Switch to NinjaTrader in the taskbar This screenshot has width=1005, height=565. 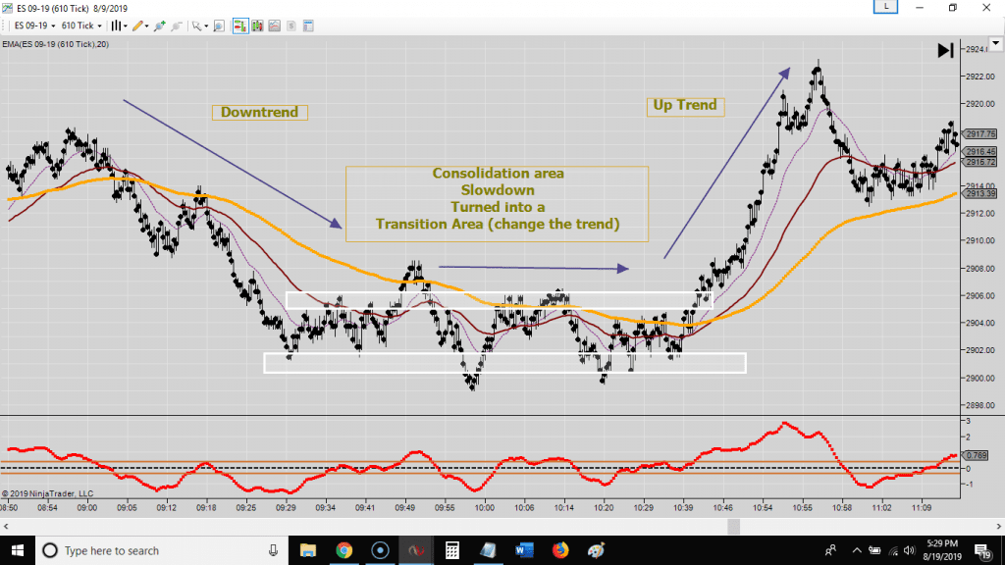click(x=416, y=550)
